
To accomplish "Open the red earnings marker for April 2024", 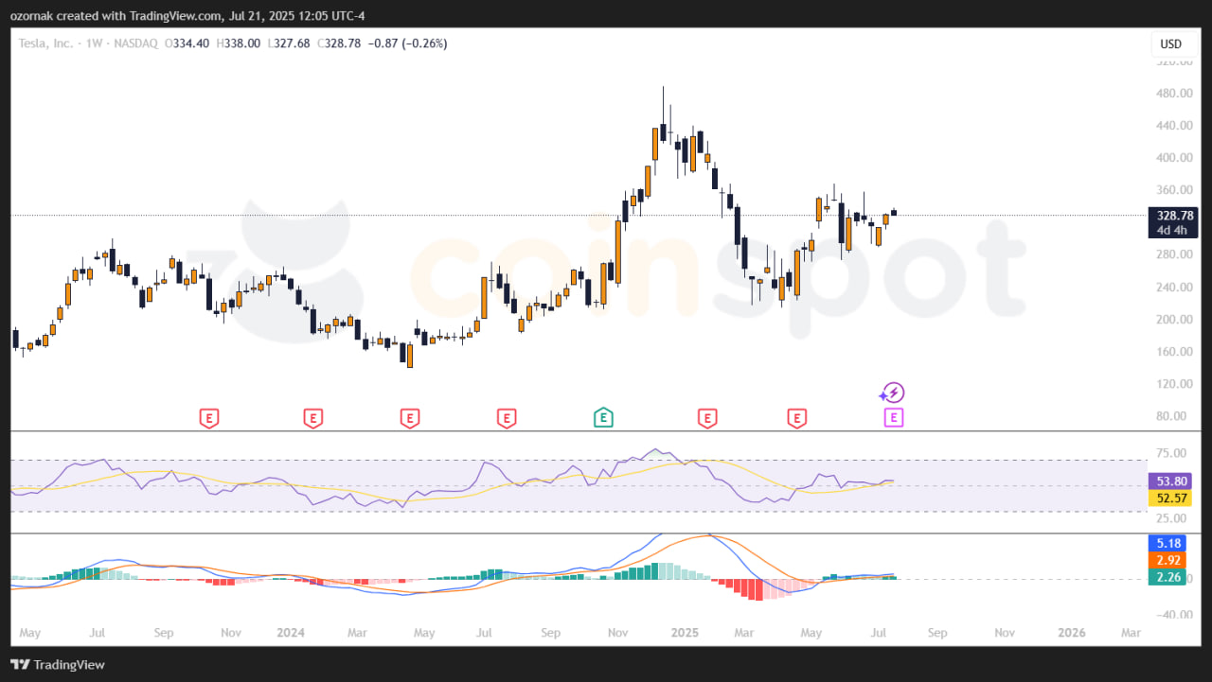I will click(x=409, y=417).
